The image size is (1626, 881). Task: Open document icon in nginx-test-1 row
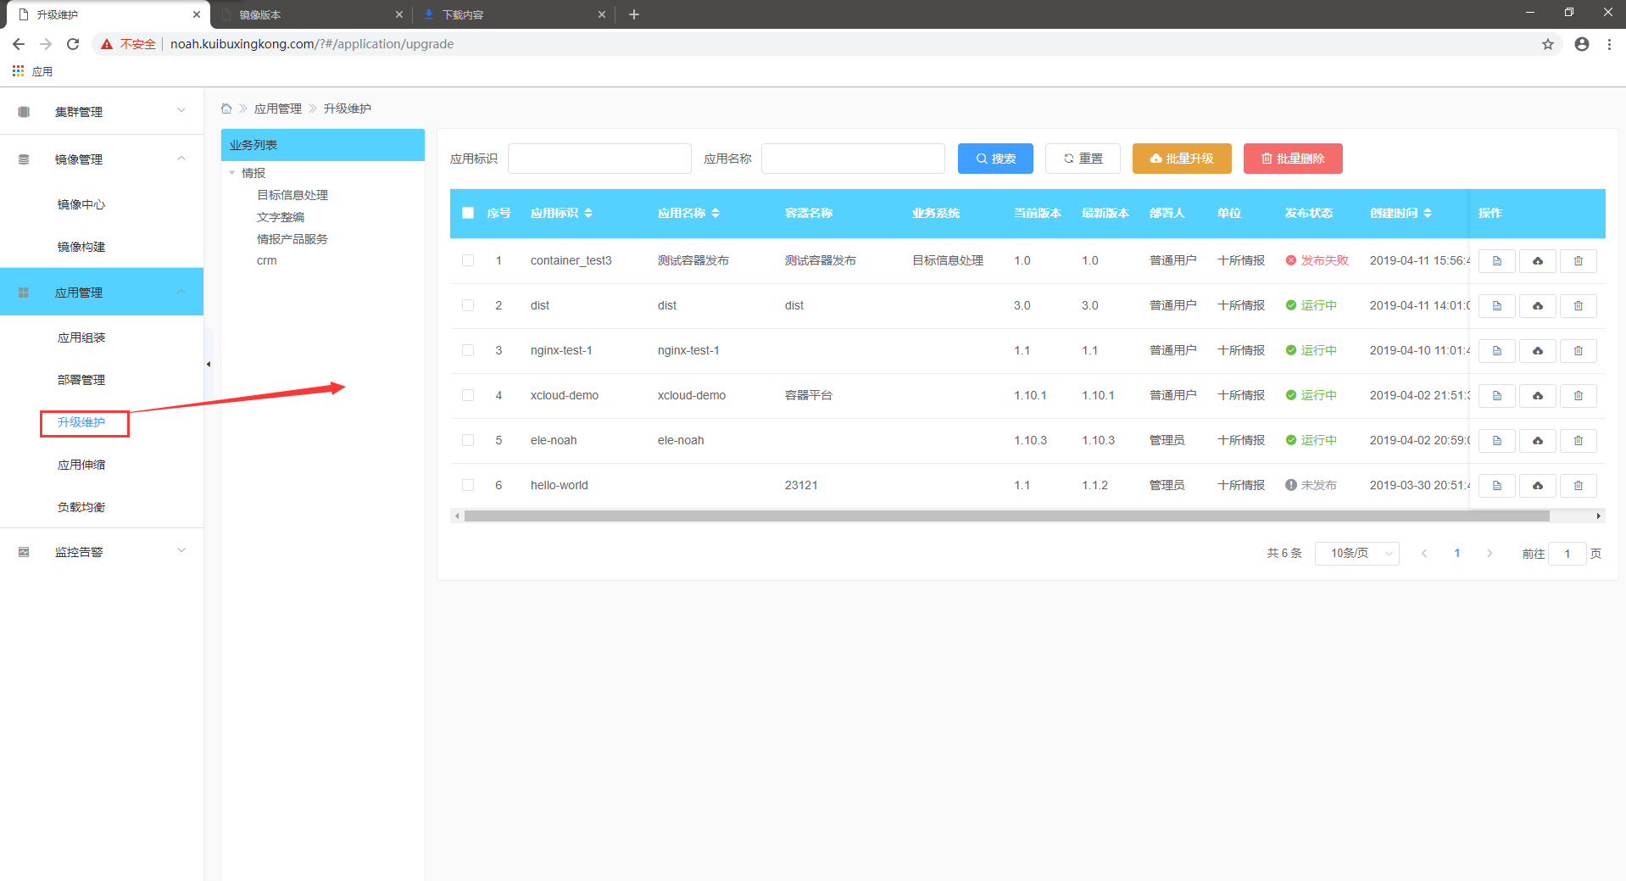click(x=1497, y=351)
